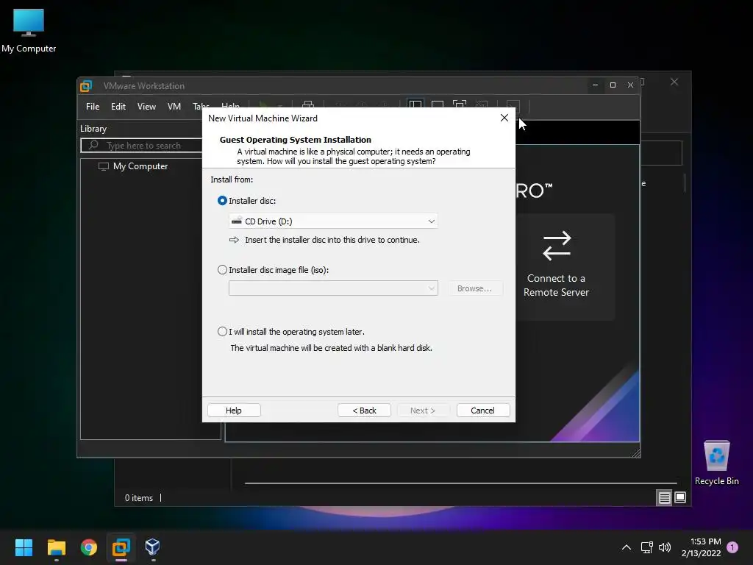Click the Ctrl+Alt+Del send toolbar icon
This screenshot has width=753, height=565.
[x=308, y=104]
